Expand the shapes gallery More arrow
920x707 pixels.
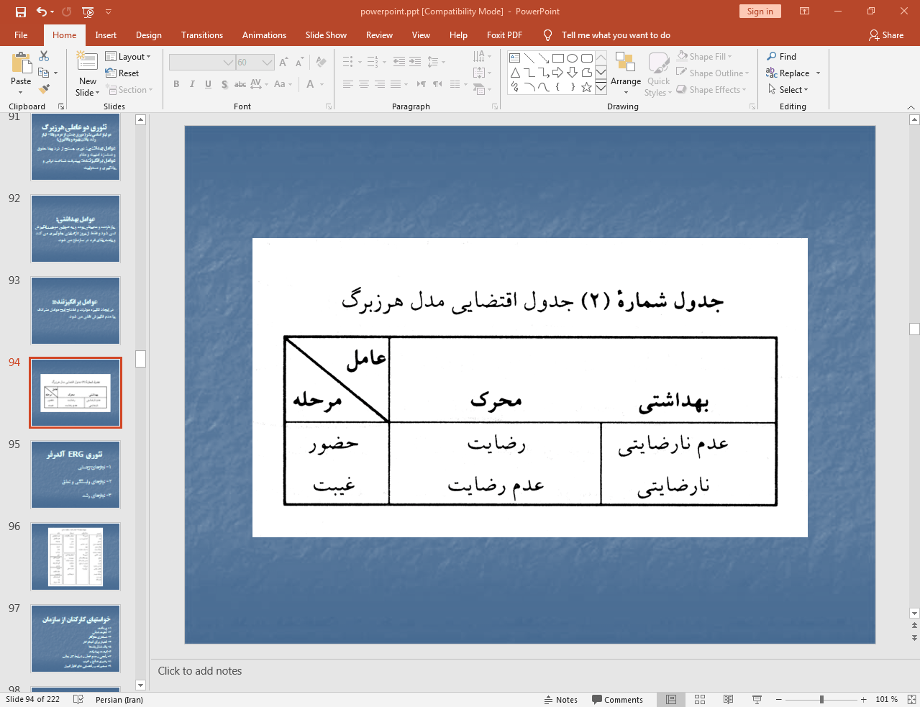click(601, 87)
